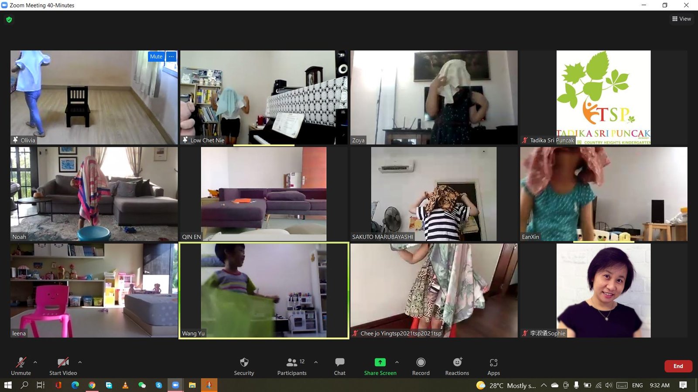Open the Chat panel
This screenshot has height=392, width=698.
pos(339,366)
